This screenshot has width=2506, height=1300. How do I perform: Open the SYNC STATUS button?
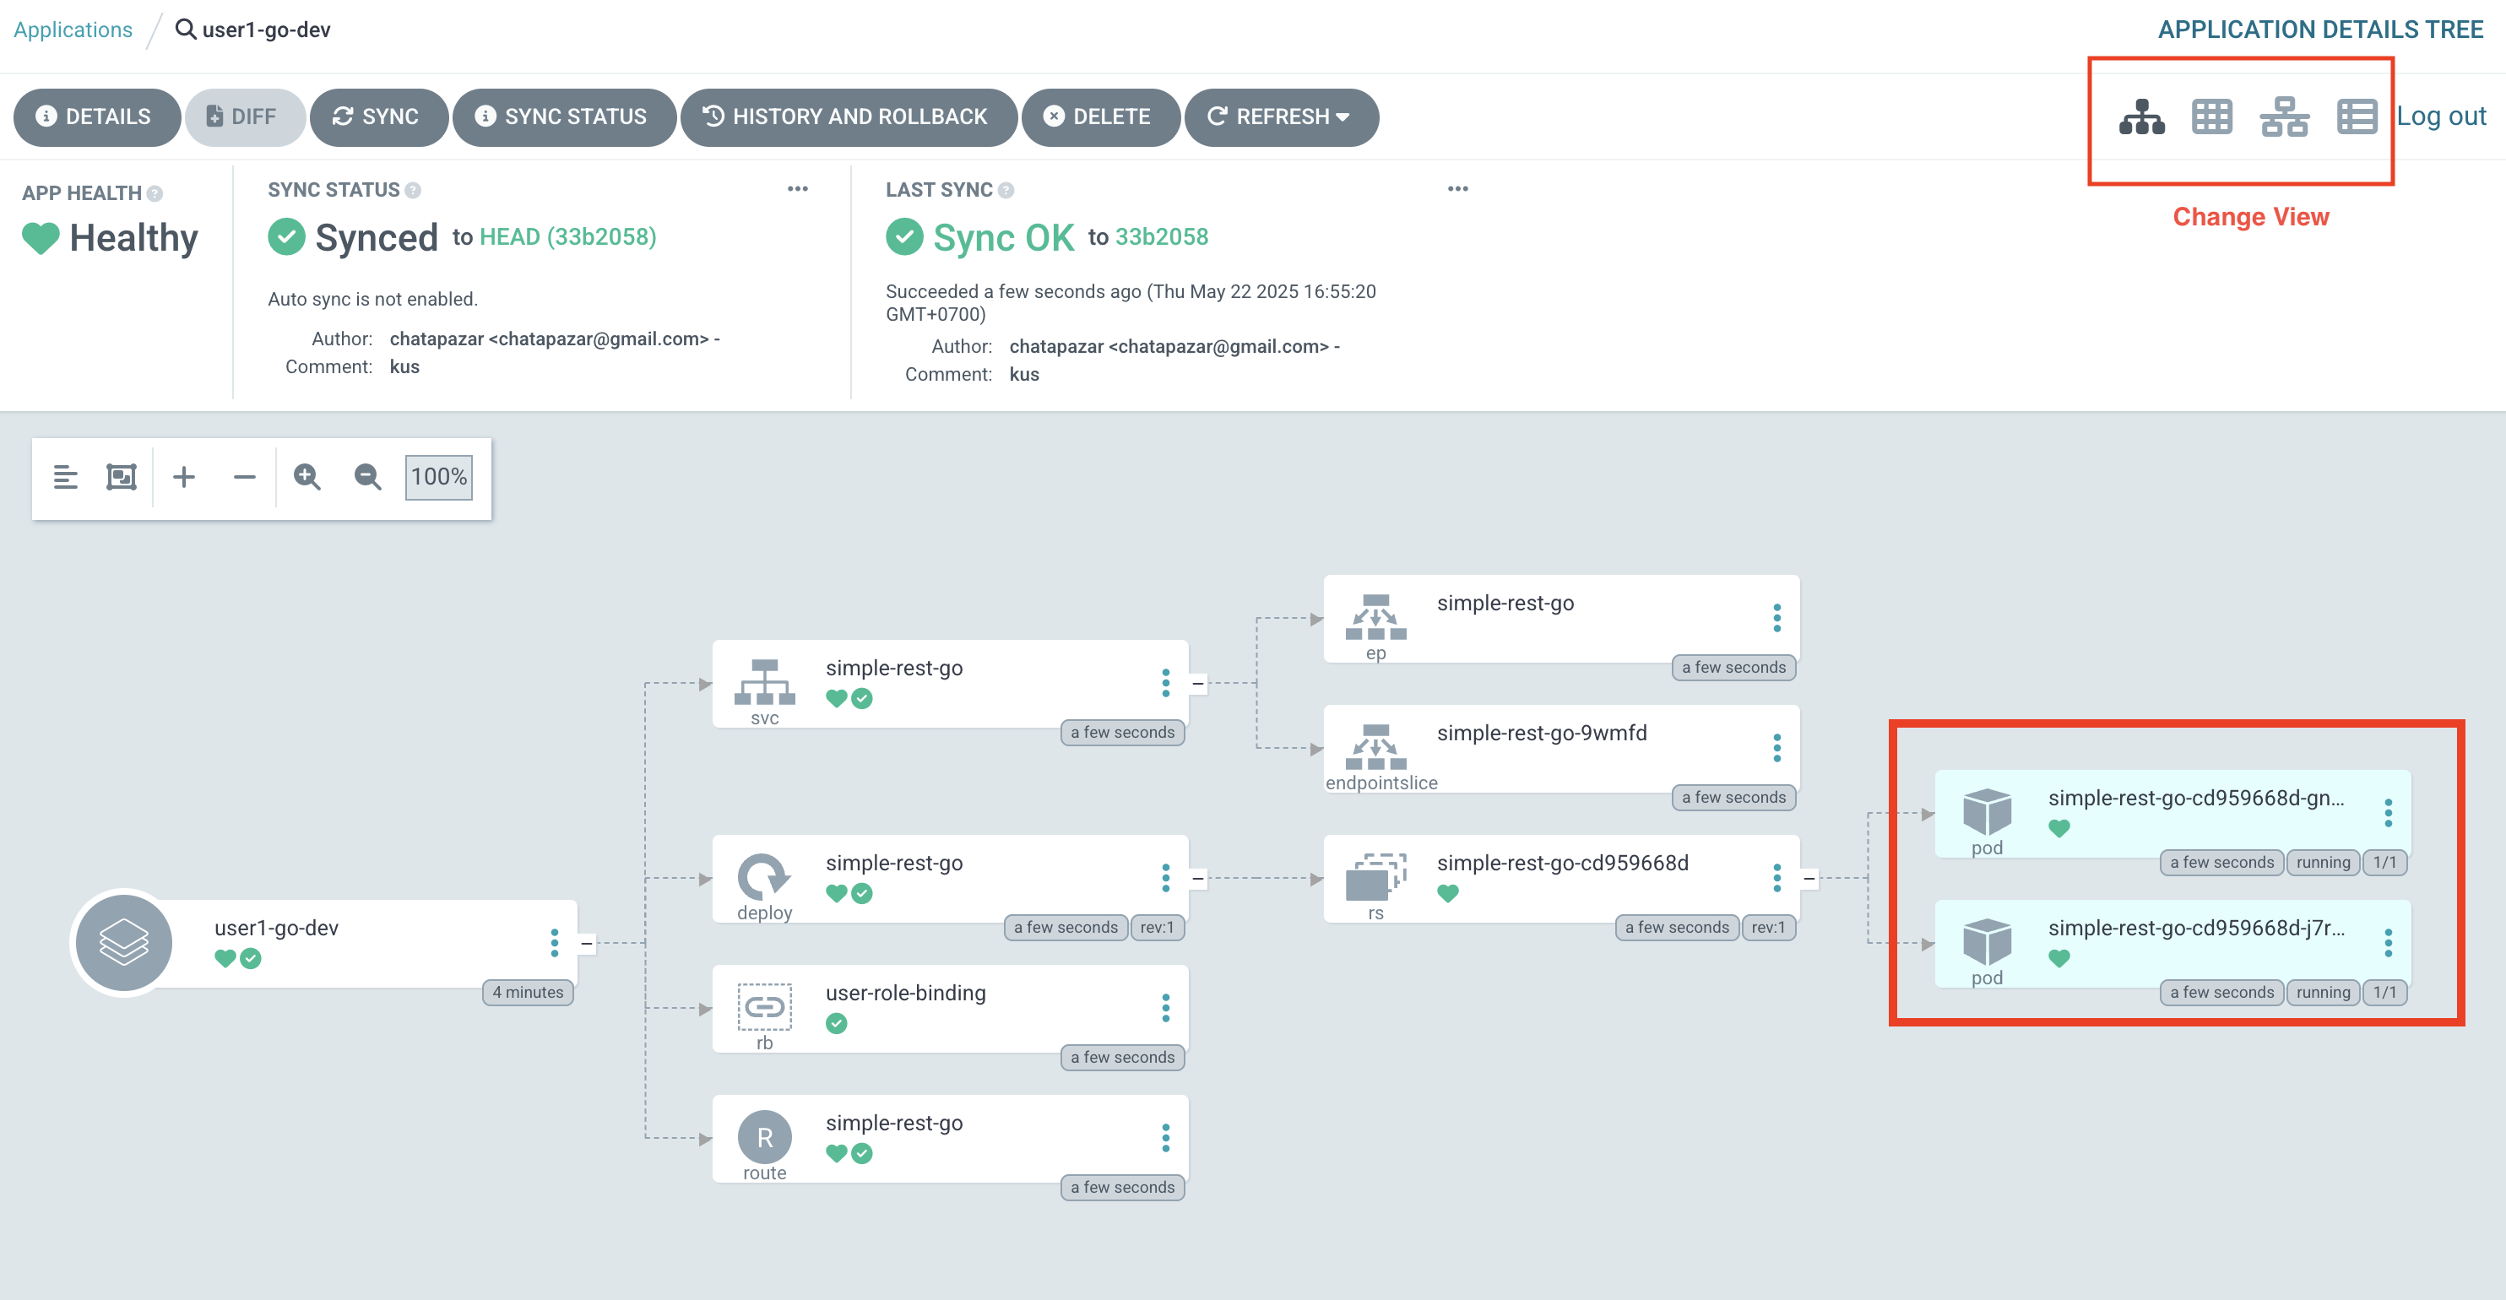click(564, 116)
